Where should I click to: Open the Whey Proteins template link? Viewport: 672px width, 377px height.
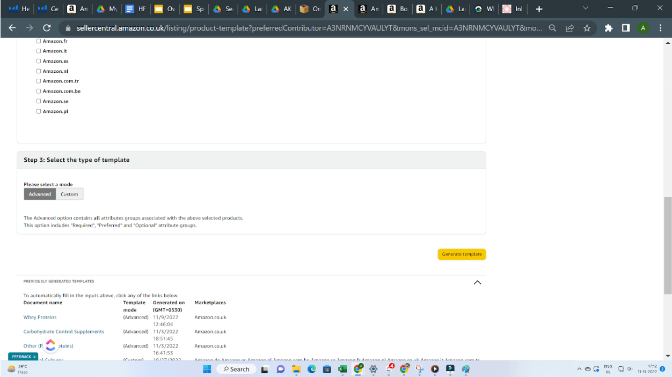40,317
